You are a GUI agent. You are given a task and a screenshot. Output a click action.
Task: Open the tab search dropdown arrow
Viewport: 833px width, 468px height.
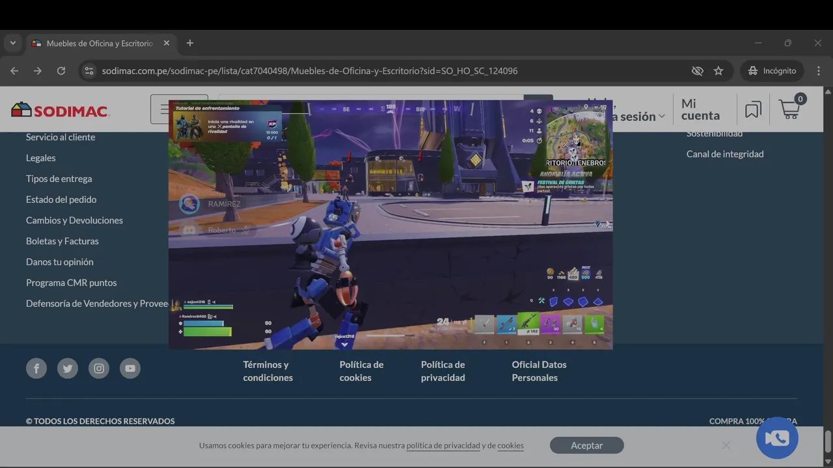12,43
